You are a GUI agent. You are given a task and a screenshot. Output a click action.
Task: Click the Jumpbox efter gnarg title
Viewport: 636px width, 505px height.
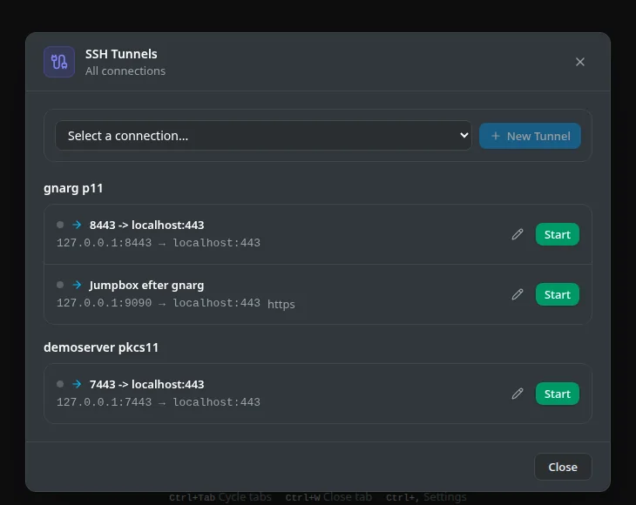[147, 286]
